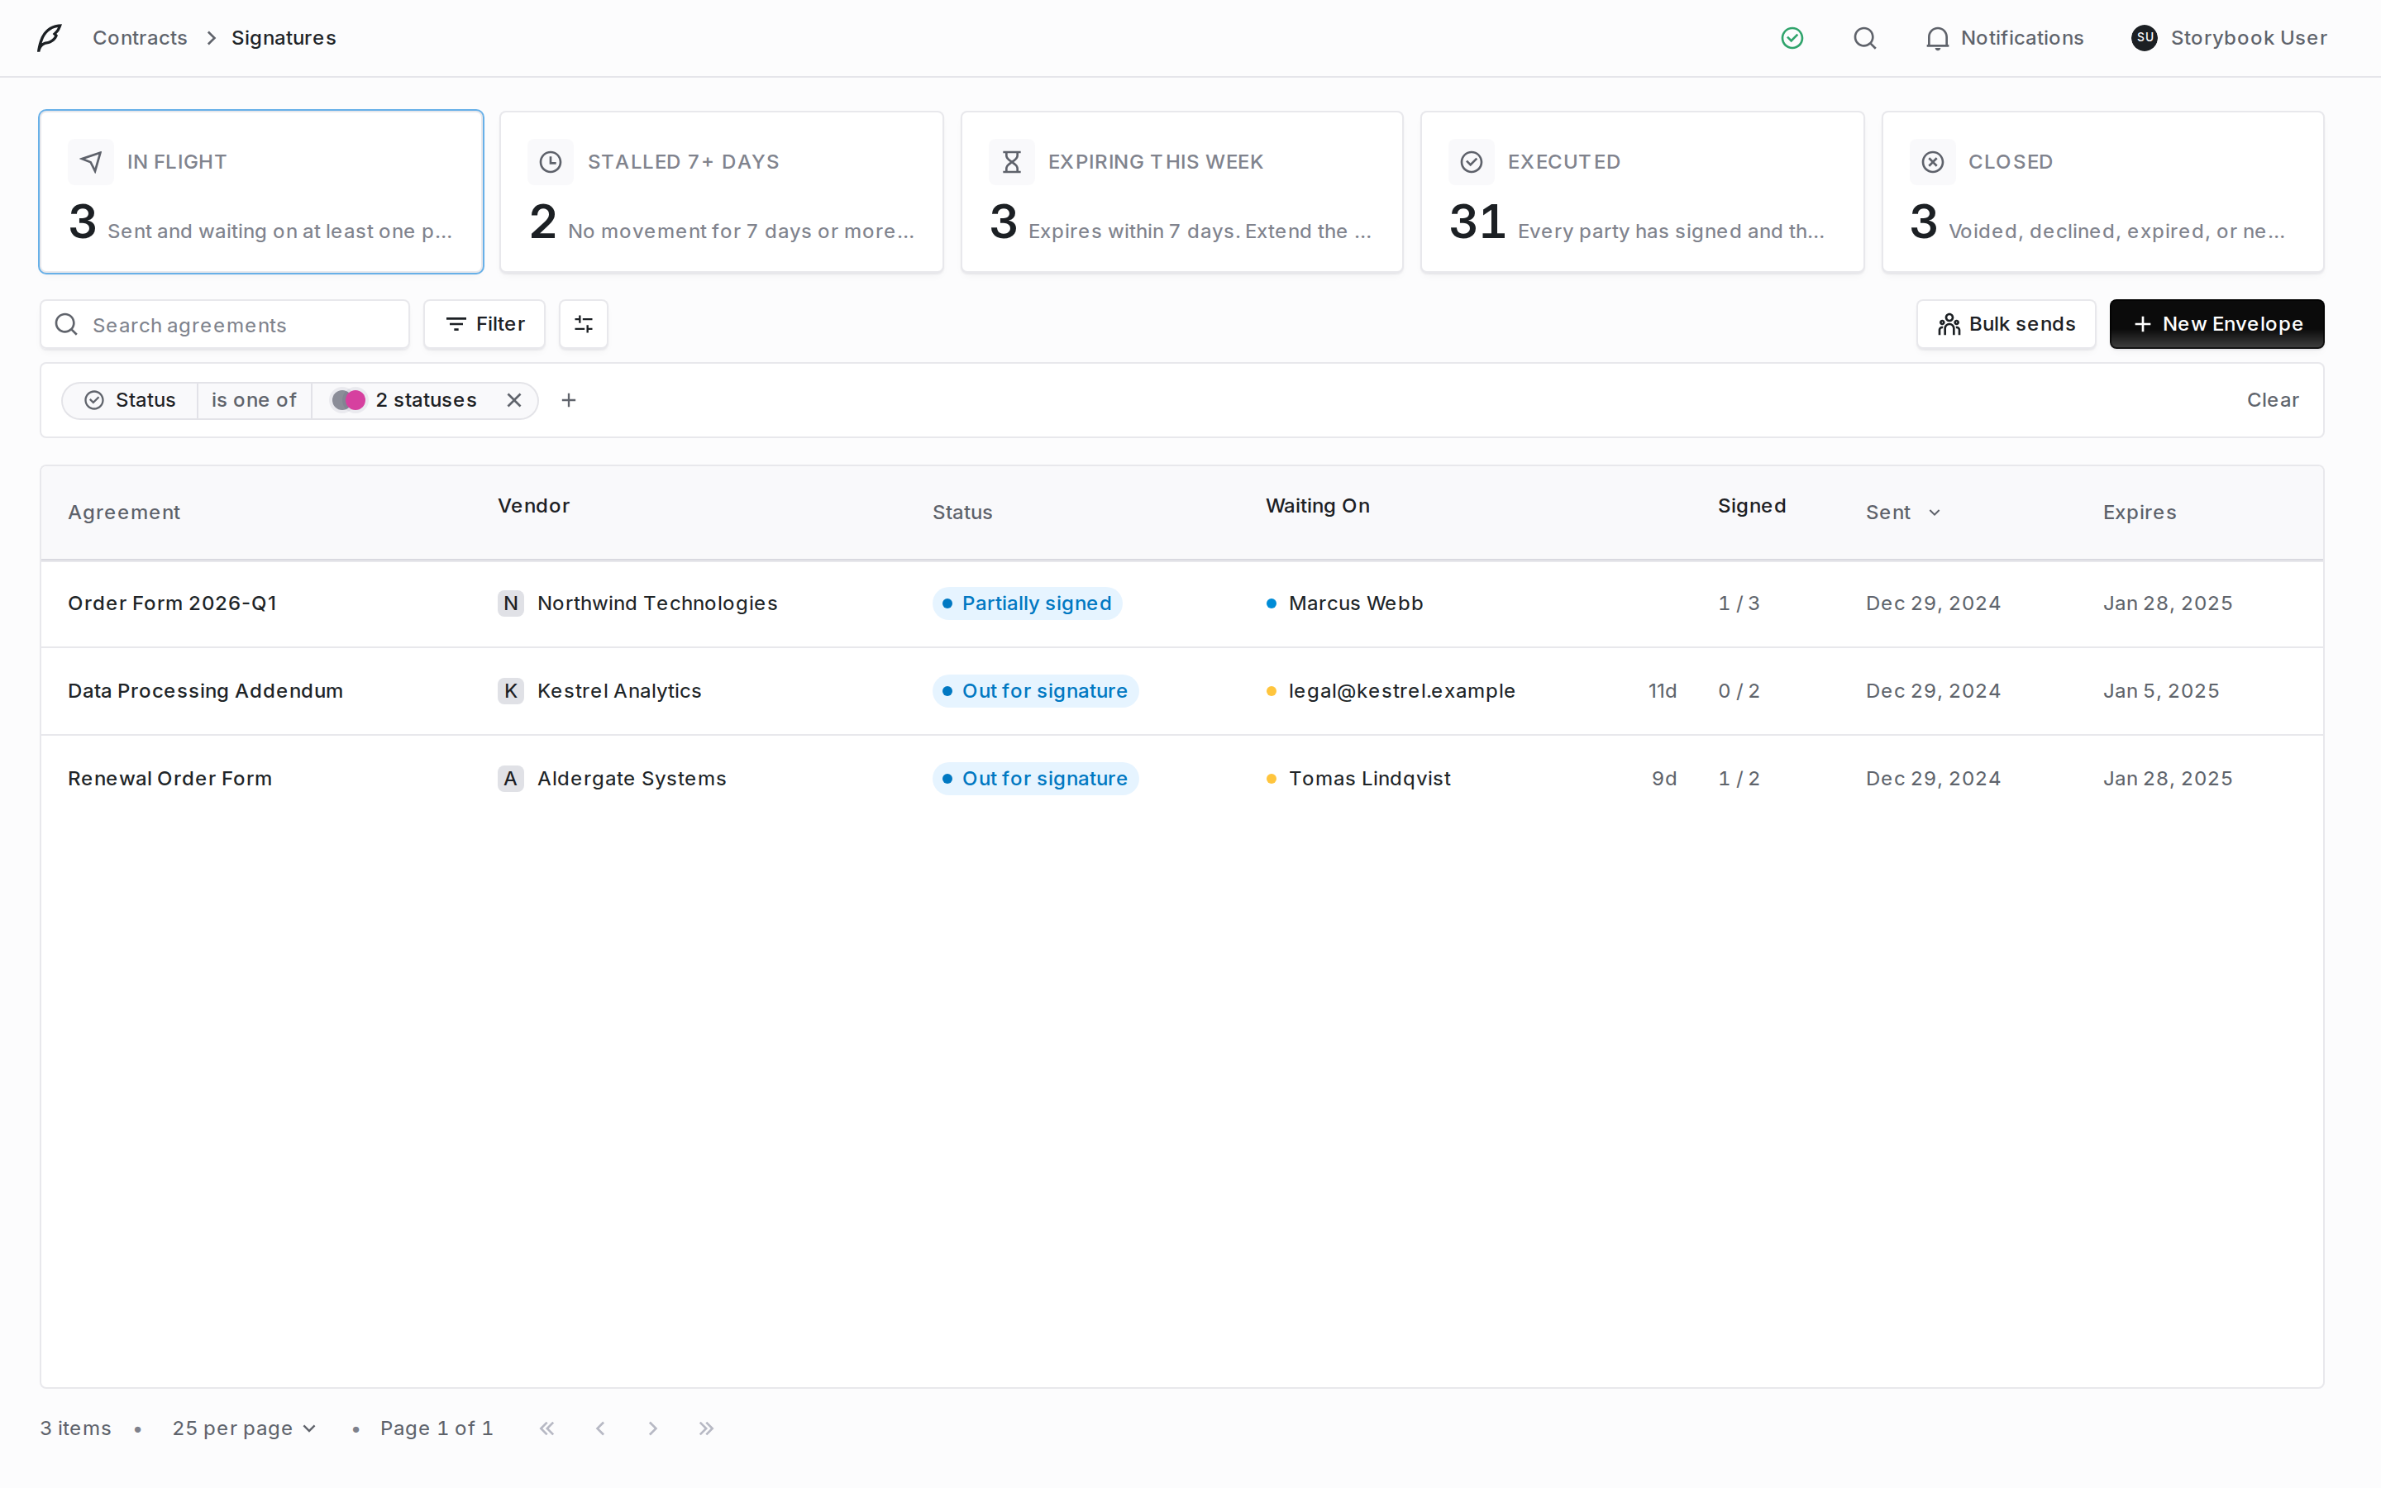2381x1488 pixels.
Task: Click Northwind Technologies N avatar
Action: 511,603
